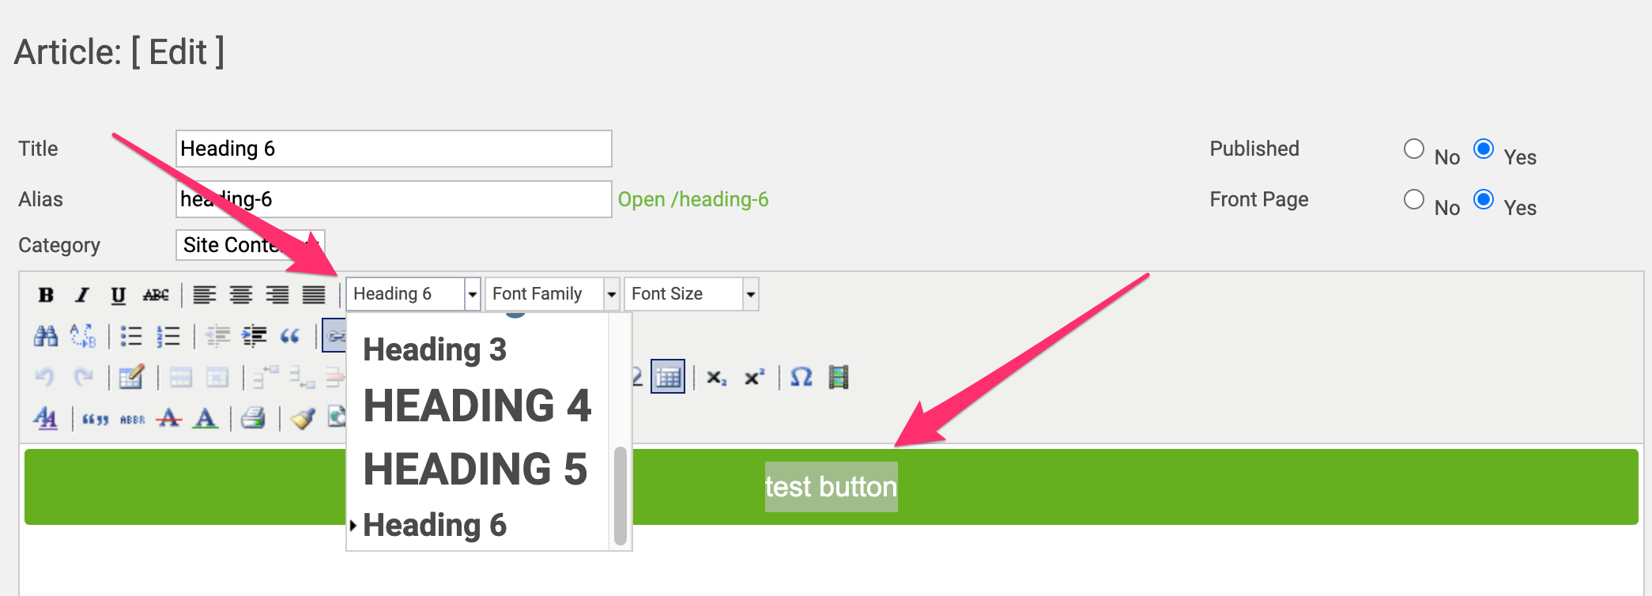This screenshot has height=596, width=1652.
Task: Select No for Front Page
Action: click(1414, 199)
